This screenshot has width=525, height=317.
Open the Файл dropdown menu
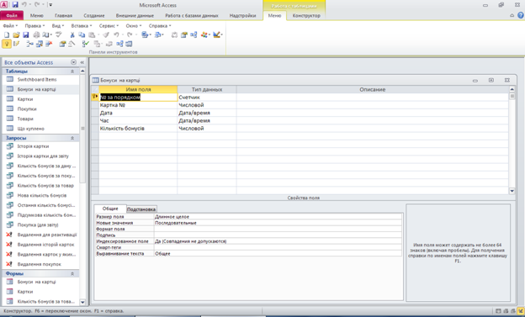tap(10, 26)
